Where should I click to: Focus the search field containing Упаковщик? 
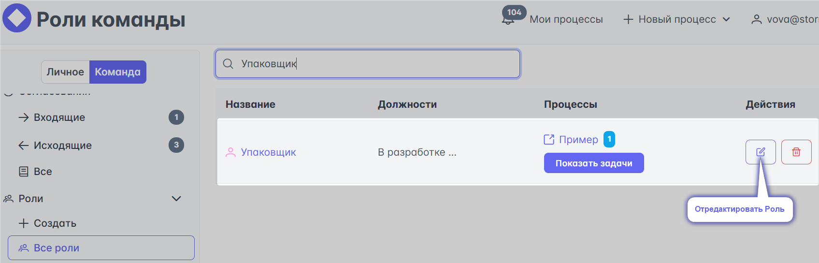[x=368, y=64]
